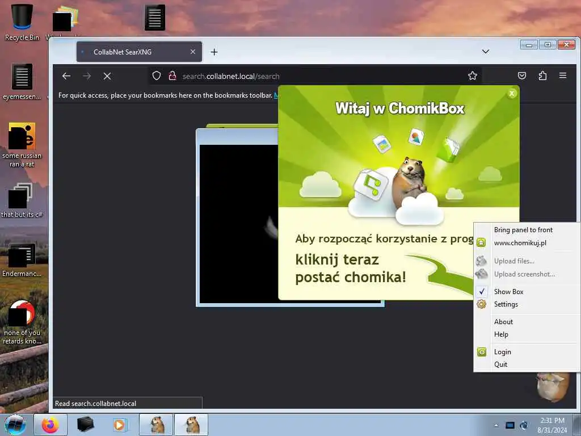Click the 'Witaj w ChomikBox' heading
The image size is (581, 436).
tap(400, 108)
